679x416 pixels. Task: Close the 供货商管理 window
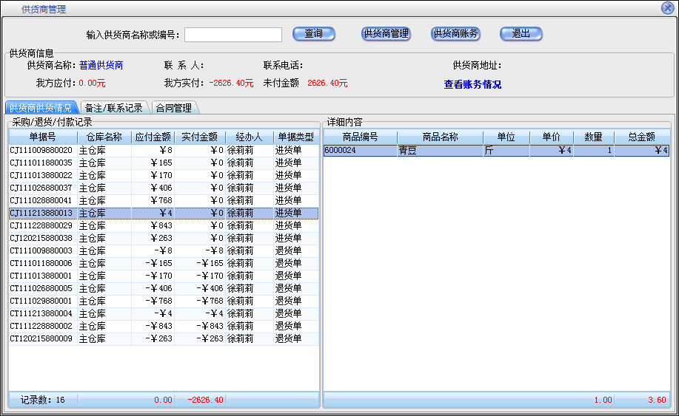[x=667, y=8]
